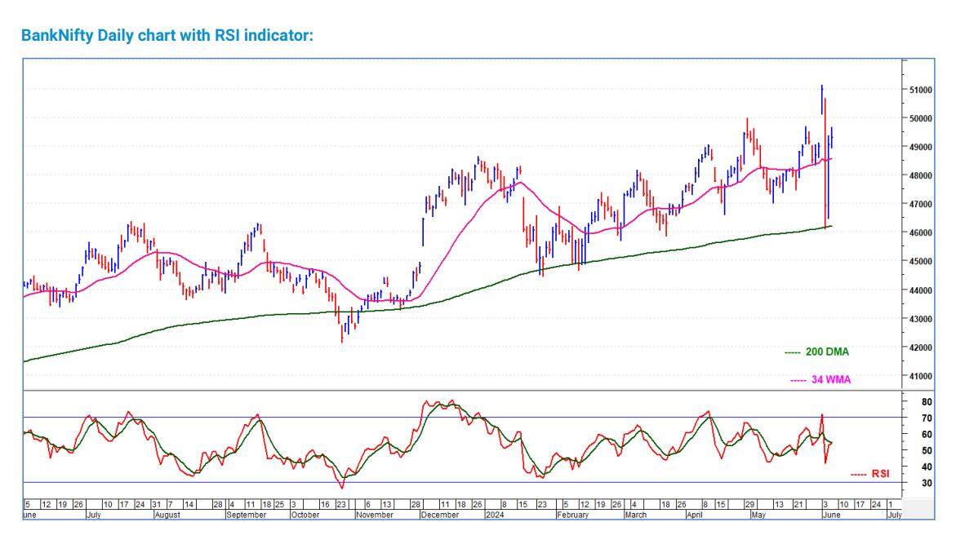Click the "200 DMA" legend label
956x553 pixels.
tap(827, 352)
